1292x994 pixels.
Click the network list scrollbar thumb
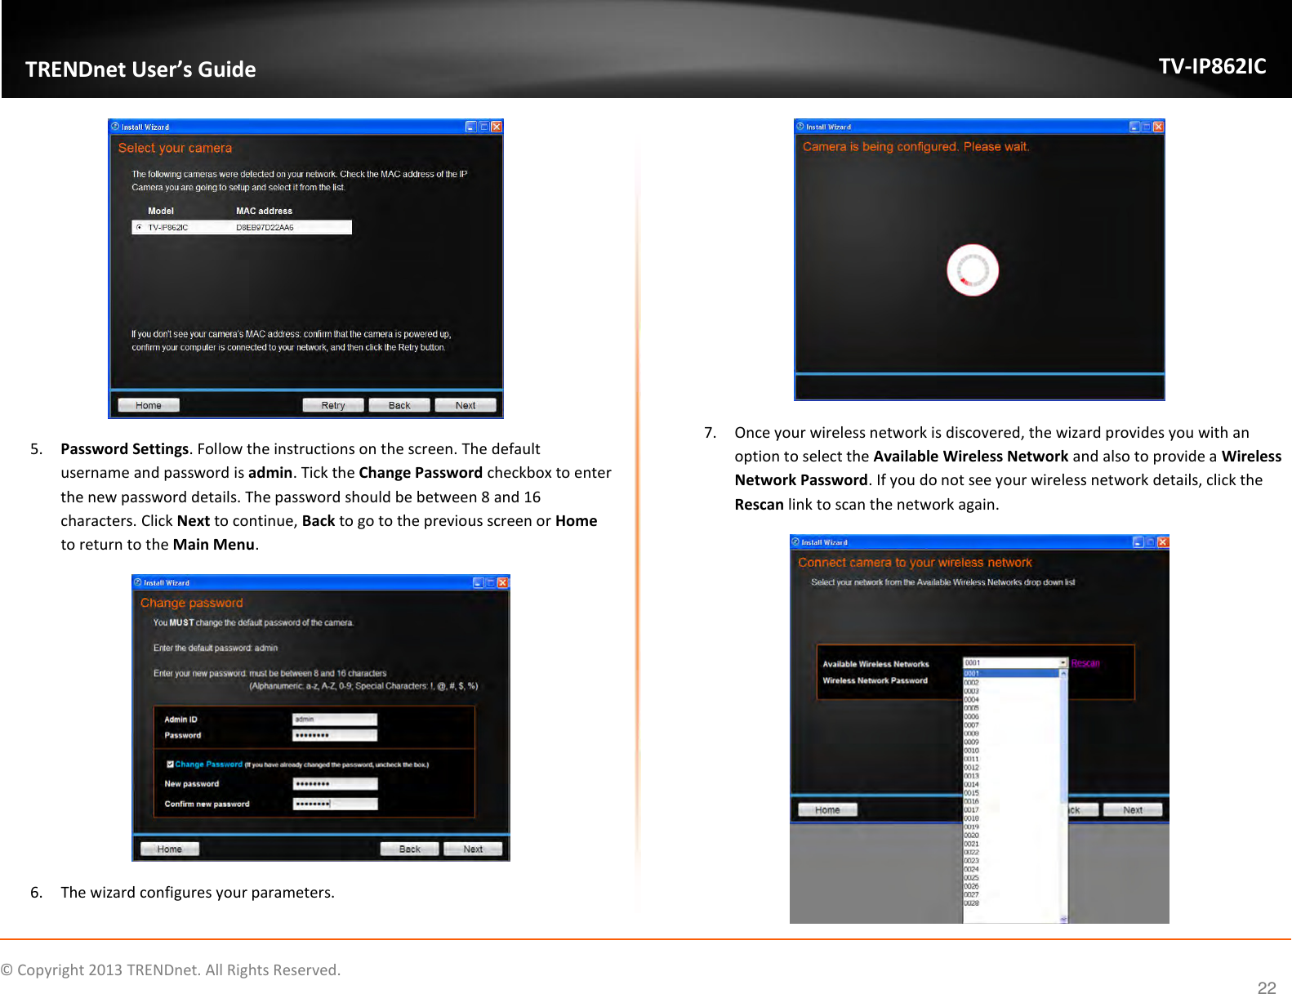[1063, 740]
